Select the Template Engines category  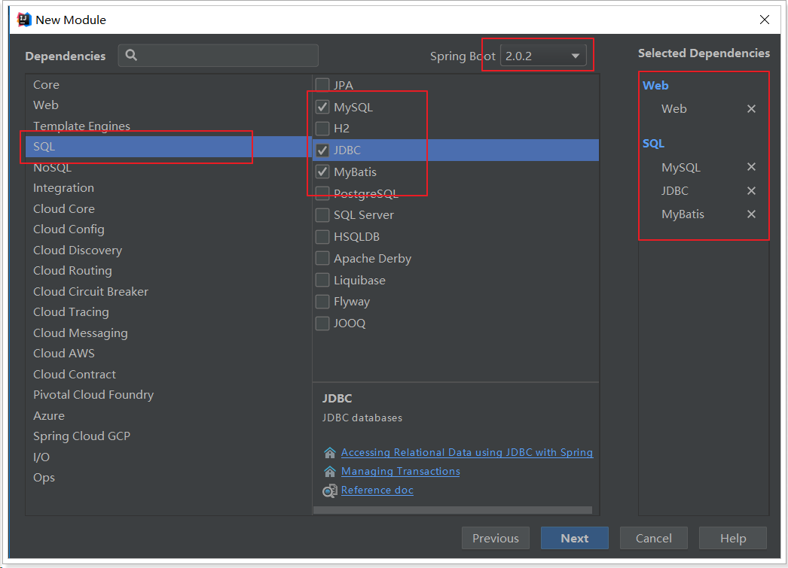81,126
